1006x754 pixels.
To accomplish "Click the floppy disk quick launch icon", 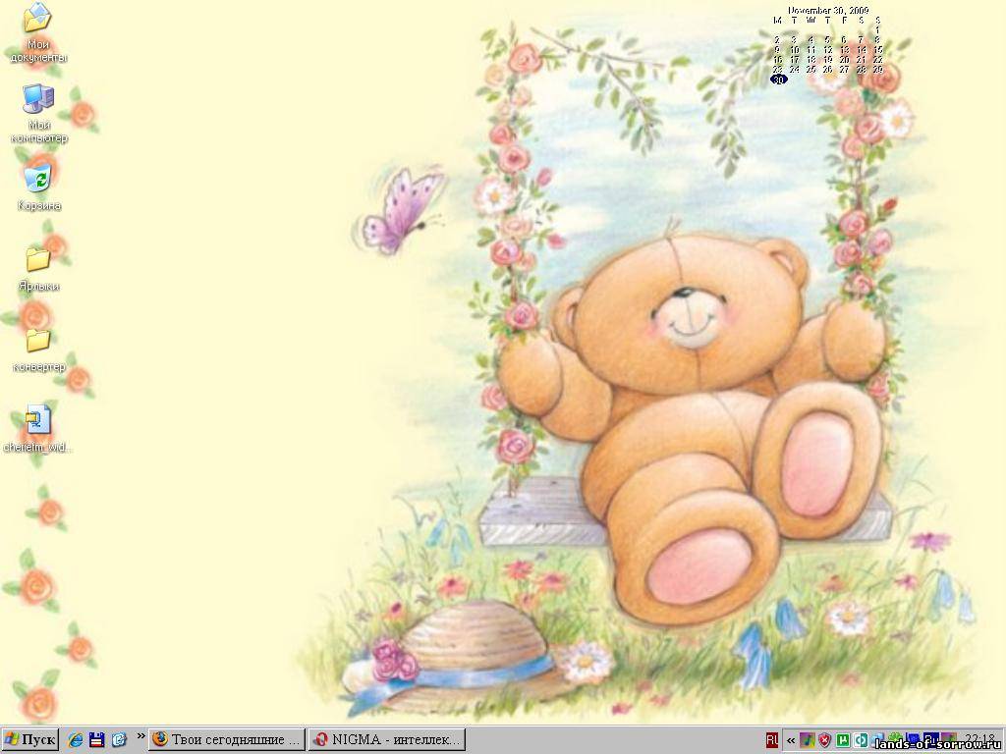I will point(97,740).
